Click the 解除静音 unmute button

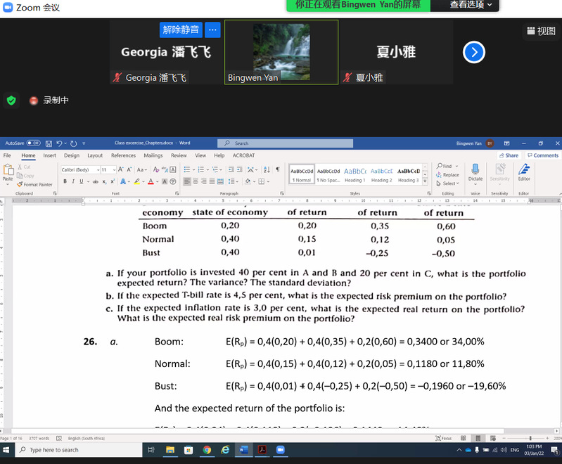tap(181, 30)
